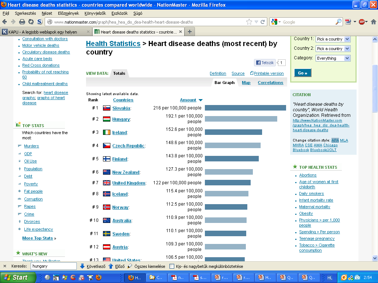Image resolution: width=378 pixels, height=283 pixels.
Task: Click page scrollbar down arrow
Action: click(x=375, y=258)
